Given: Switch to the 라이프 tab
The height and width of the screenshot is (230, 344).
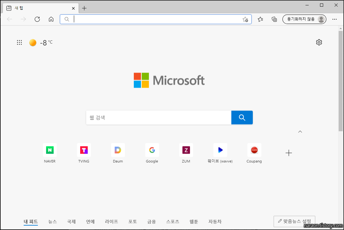Looking at the screenshot, I should [x=111, y=222].
